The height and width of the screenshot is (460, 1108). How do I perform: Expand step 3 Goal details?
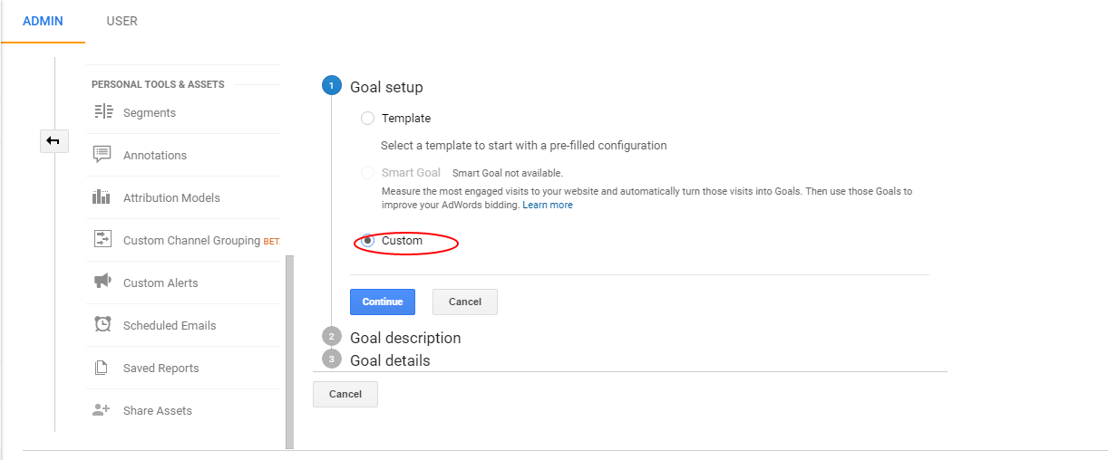pyautogui.click(x=390, y=360)
